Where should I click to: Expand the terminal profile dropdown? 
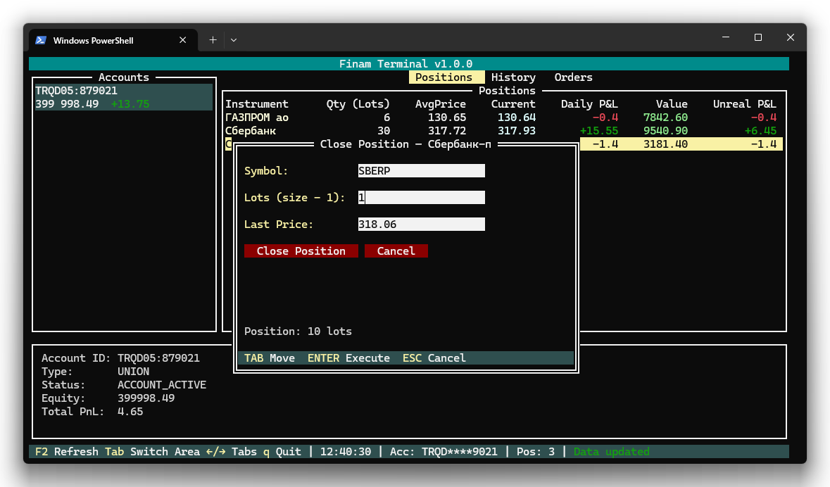[234, 40]
